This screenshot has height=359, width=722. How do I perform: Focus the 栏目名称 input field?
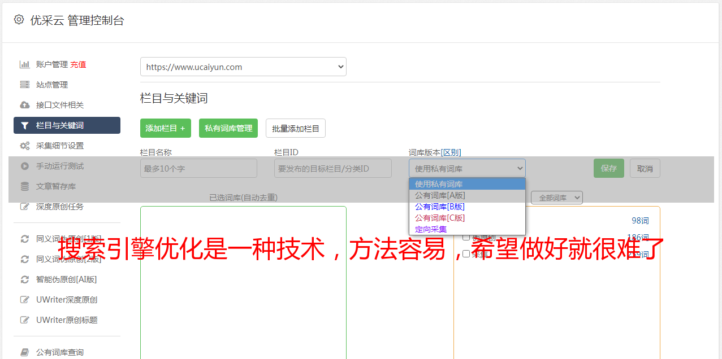[x=198, y=168]
